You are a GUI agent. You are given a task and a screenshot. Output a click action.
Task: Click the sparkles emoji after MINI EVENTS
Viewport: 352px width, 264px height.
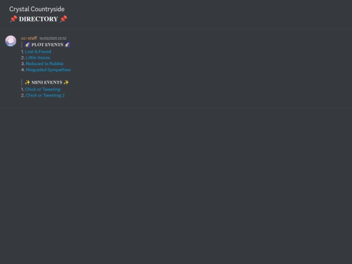[66, 82]
